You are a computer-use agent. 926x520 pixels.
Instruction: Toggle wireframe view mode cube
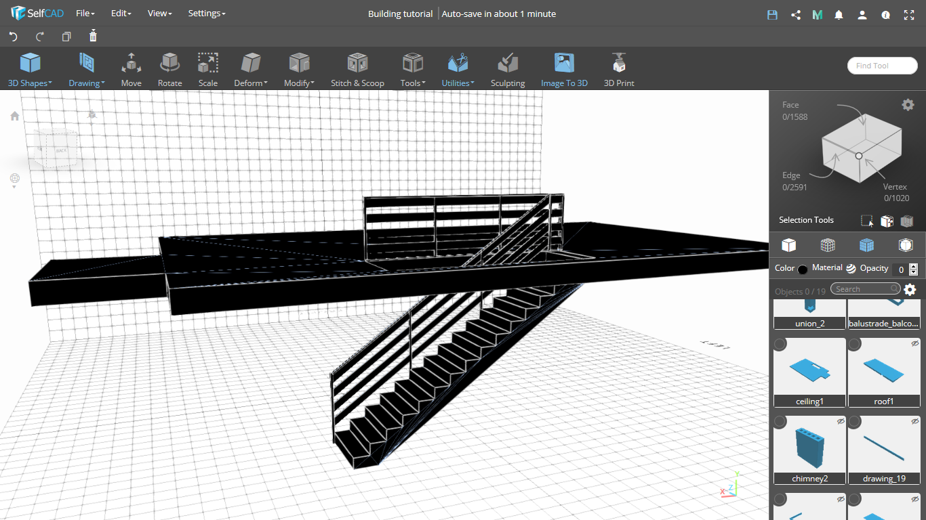tap(827, 244)
